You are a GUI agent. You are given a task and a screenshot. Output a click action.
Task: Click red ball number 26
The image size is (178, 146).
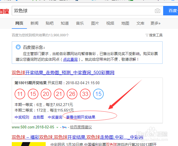(x=72, y=94)
